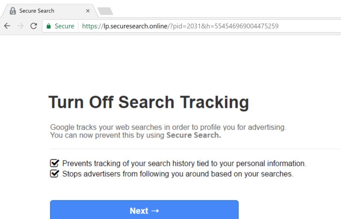Image resolution: width=341 pixels, height=219 pixels.
Task: Toggle the Prevents tracking checkbox
Action: [54, 163]
